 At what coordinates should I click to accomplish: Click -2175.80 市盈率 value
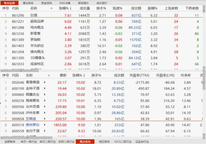pos(142,82)
